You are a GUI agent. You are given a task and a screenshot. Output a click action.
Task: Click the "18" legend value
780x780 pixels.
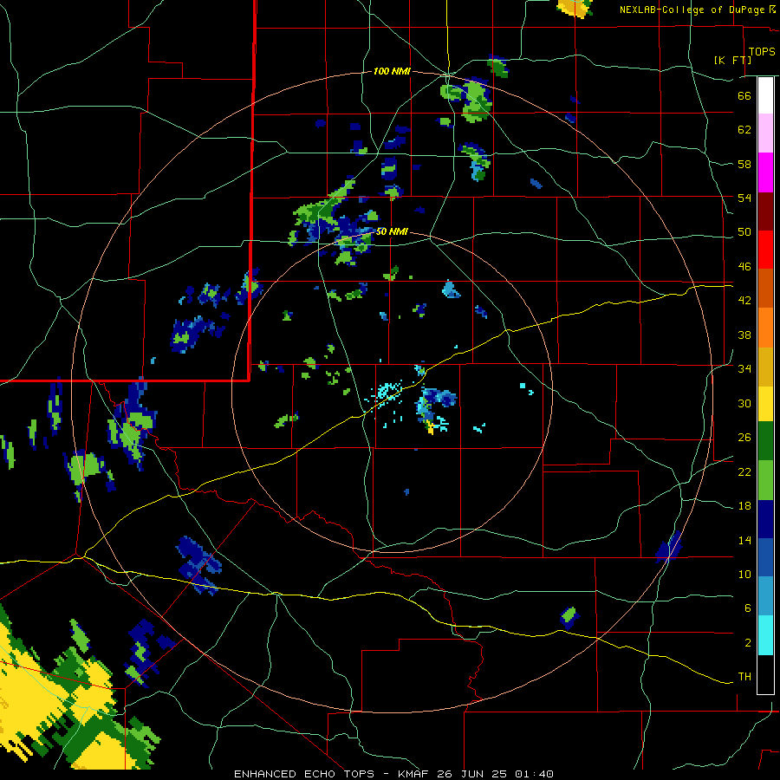pos(744,506)
